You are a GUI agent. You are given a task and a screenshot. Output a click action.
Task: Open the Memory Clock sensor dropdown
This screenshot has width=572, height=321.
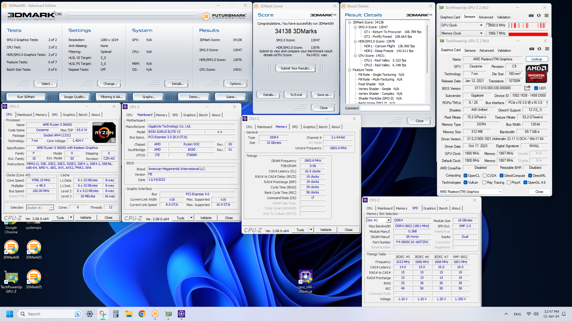click(462, 33)
